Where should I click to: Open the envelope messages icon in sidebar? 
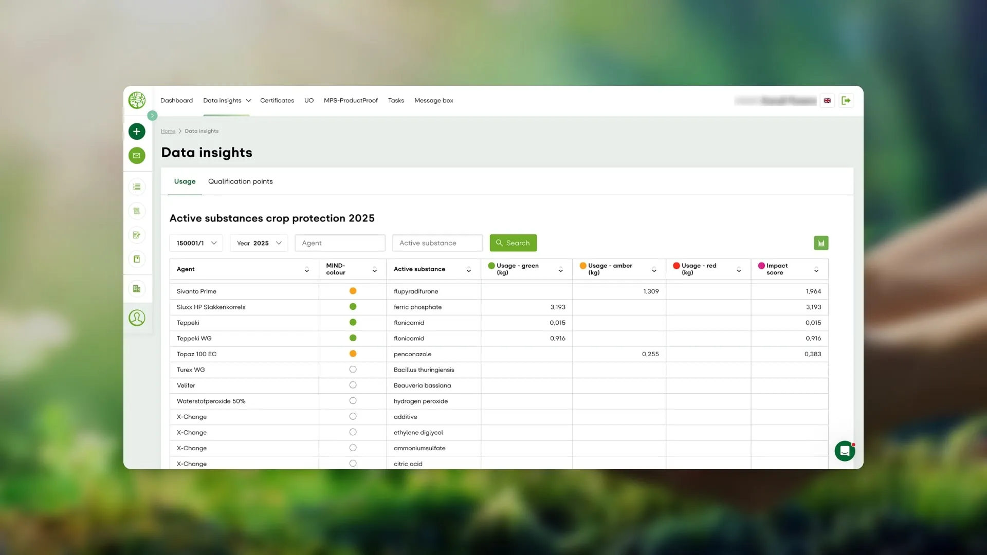click(137, 156)
